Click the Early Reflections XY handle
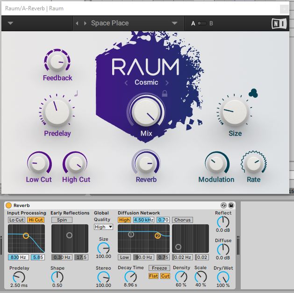Screen dimensions: 294x293 (69, 235)
